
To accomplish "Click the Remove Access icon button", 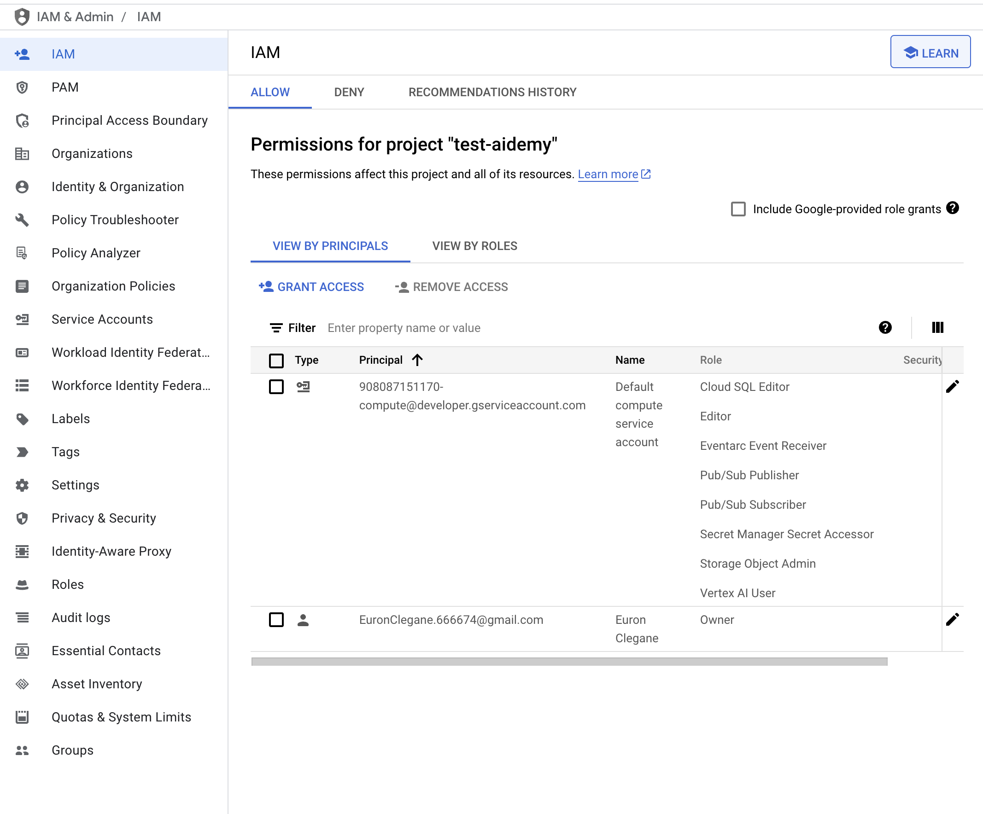I will [x=402, y=287].
